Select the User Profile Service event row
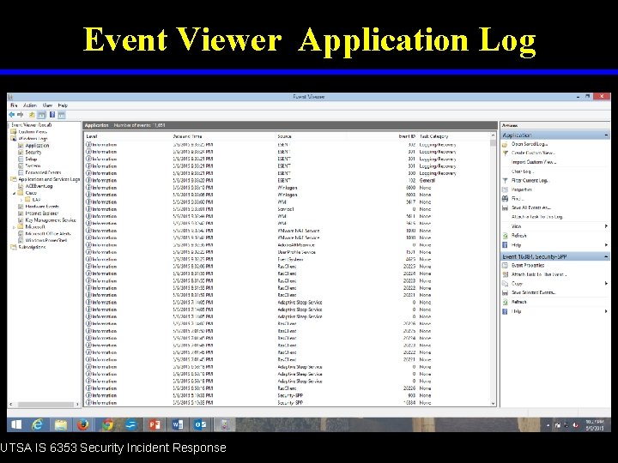618x463 pixels. (288, 252)
